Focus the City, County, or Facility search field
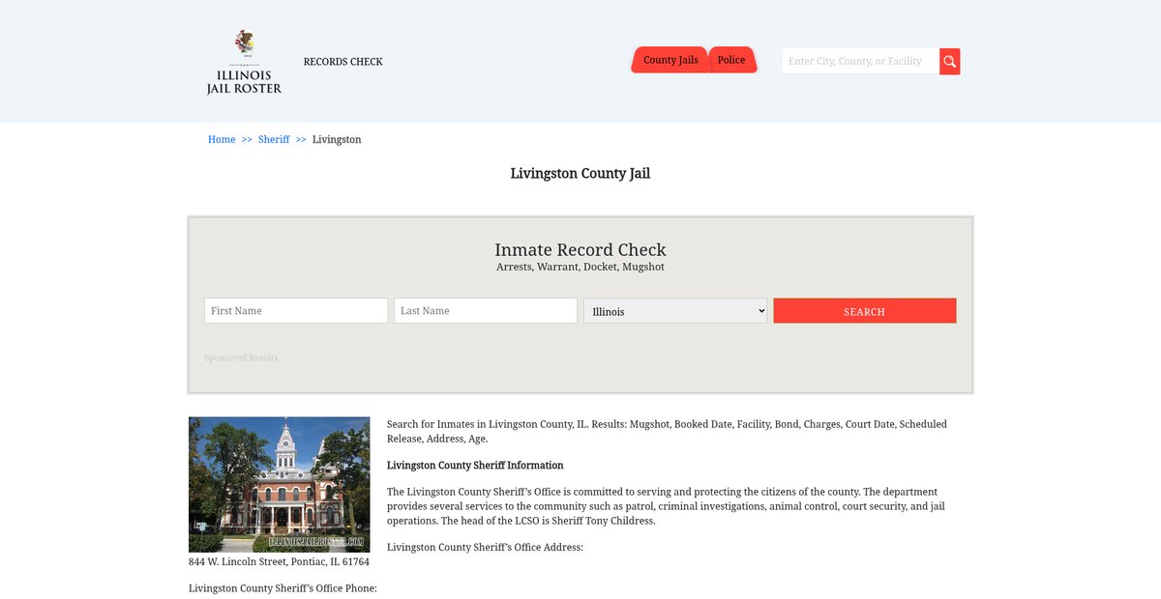 click(x=860, y=62)
